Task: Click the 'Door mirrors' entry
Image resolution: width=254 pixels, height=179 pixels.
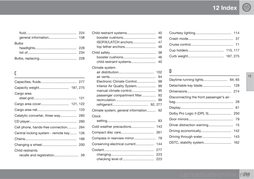Action: tap(204, 119)
